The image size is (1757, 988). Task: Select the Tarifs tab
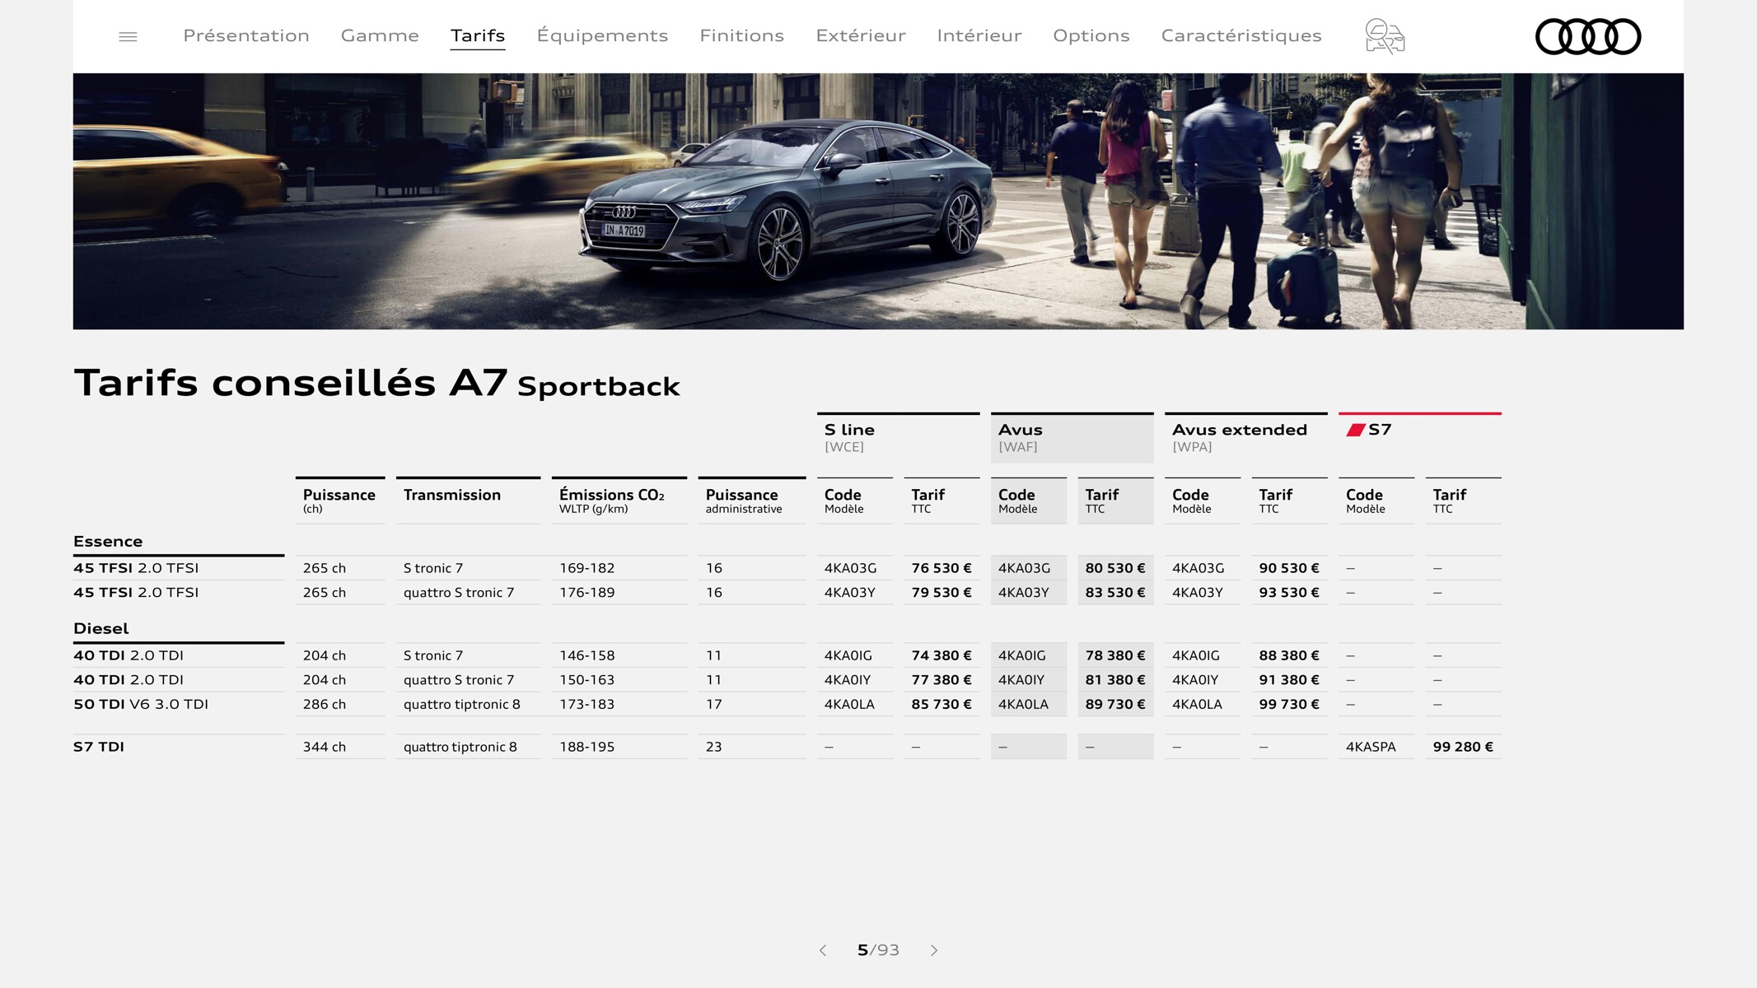tap(478, 35)
